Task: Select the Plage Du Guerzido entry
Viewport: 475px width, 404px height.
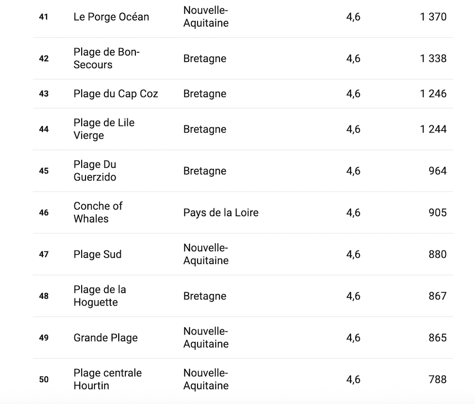Action: click(x=95, y=171)
